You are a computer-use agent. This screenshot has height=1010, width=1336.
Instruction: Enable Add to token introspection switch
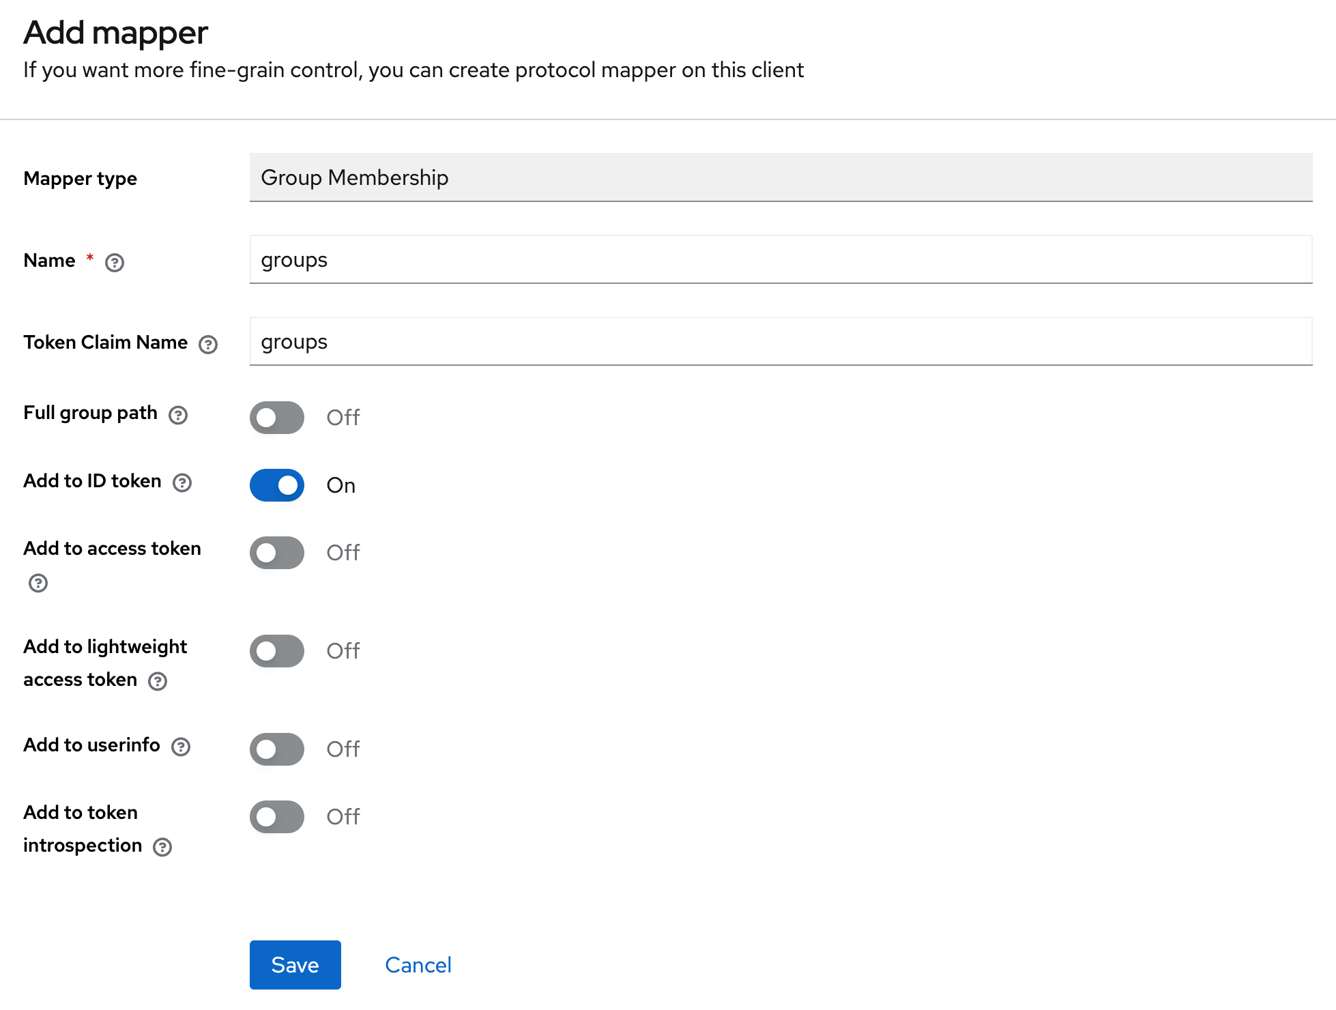coord(277,817)
